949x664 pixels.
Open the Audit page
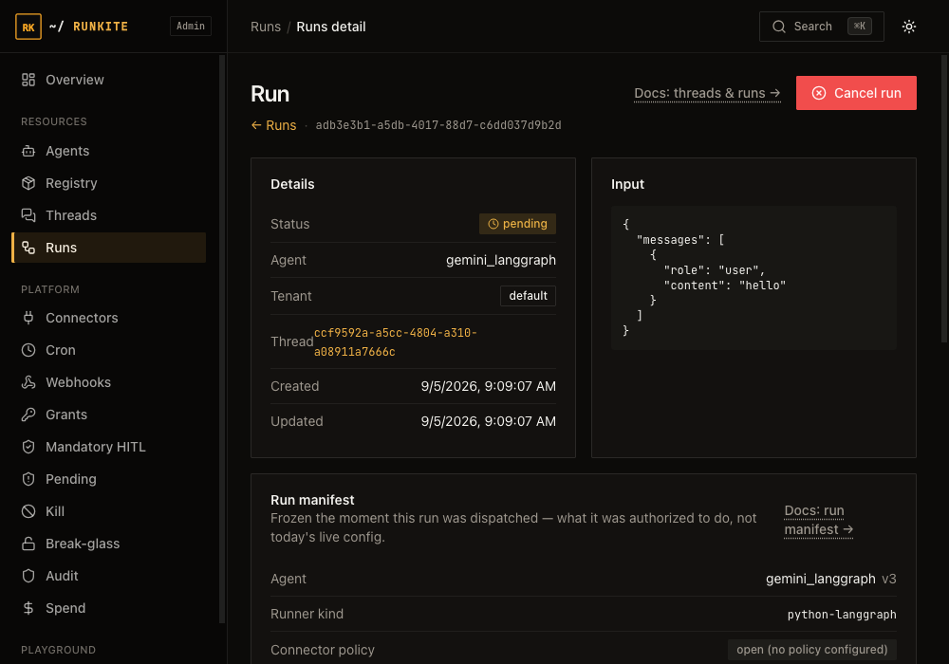[109, 576]
